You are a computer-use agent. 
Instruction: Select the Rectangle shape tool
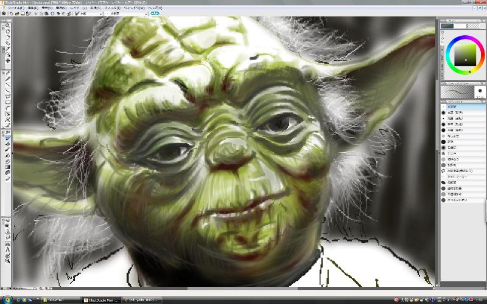pyautogui.click(x=7, y=102)
